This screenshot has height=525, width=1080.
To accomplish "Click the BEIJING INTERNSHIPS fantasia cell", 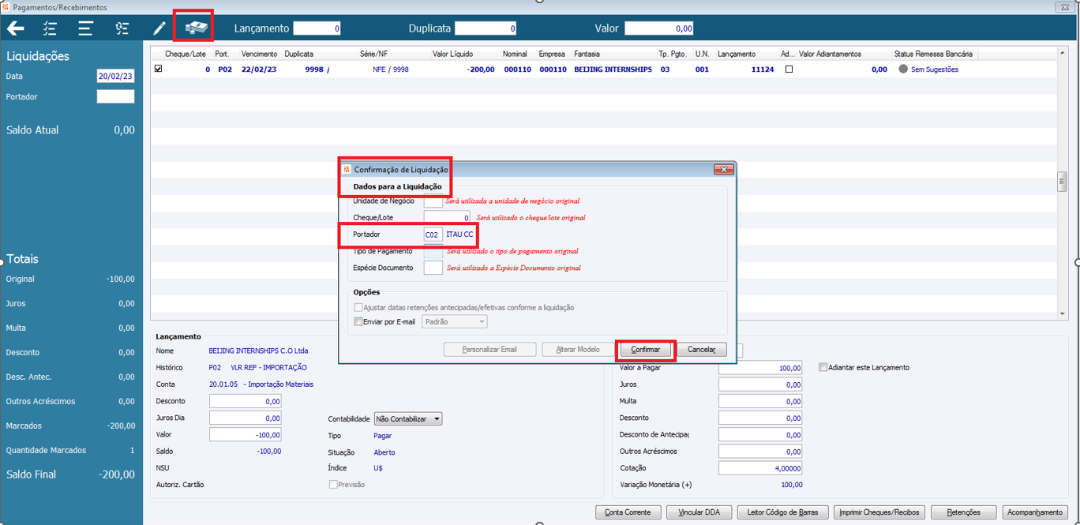I will tap(613, 69).
